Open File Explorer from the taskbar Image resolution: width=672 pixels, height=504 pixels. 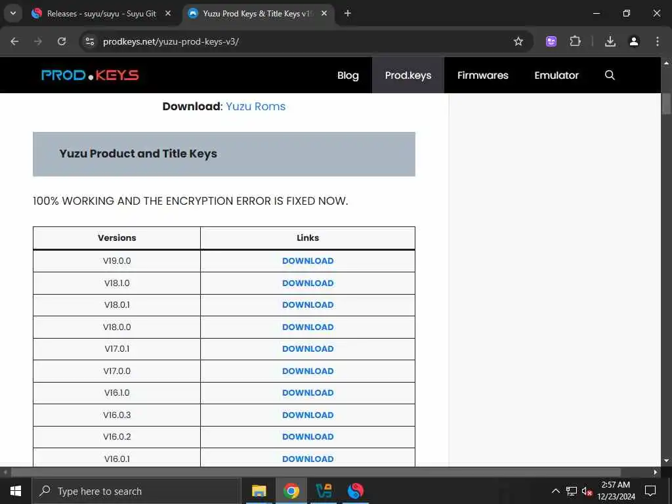point(259,491)
